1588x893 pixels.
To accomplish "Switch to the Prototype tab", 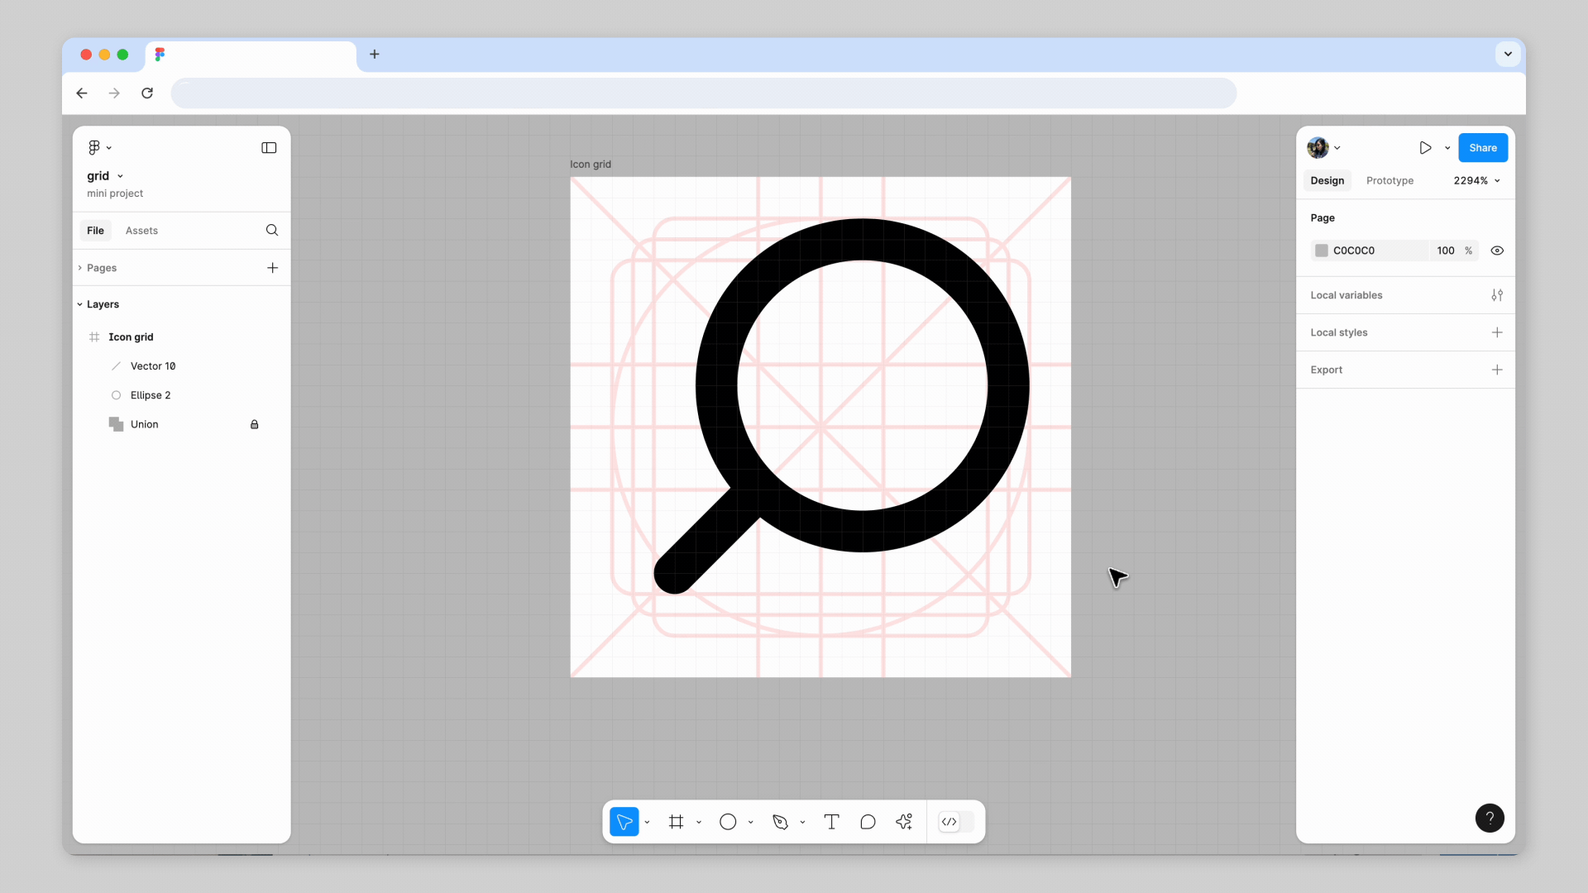I will click(1389, 180).
